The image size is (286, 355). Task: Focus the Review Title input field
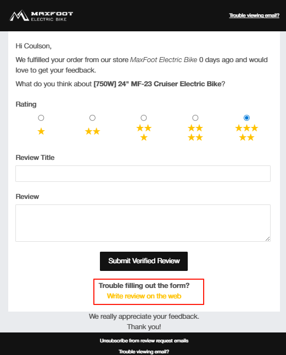coord(143,174)
